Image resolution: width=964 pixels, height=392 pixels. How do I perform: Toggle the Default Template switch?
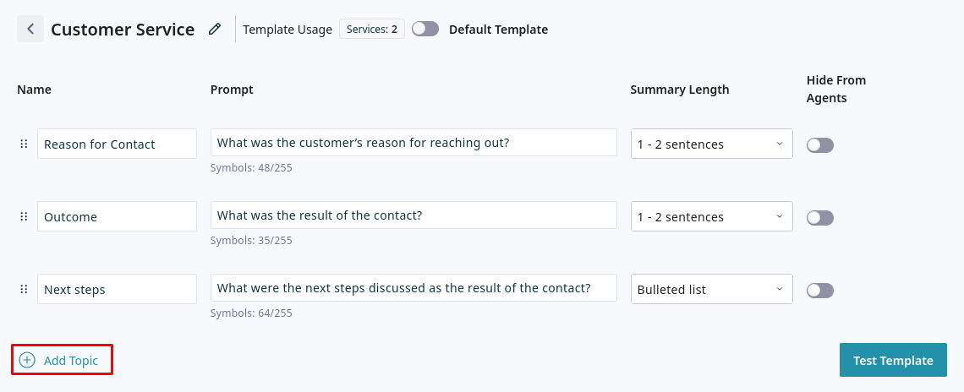click(425, 30)
